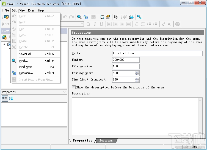Click new item icon in Exam explorer panel
Screen dimensions: 207x150
click(5, 37)
